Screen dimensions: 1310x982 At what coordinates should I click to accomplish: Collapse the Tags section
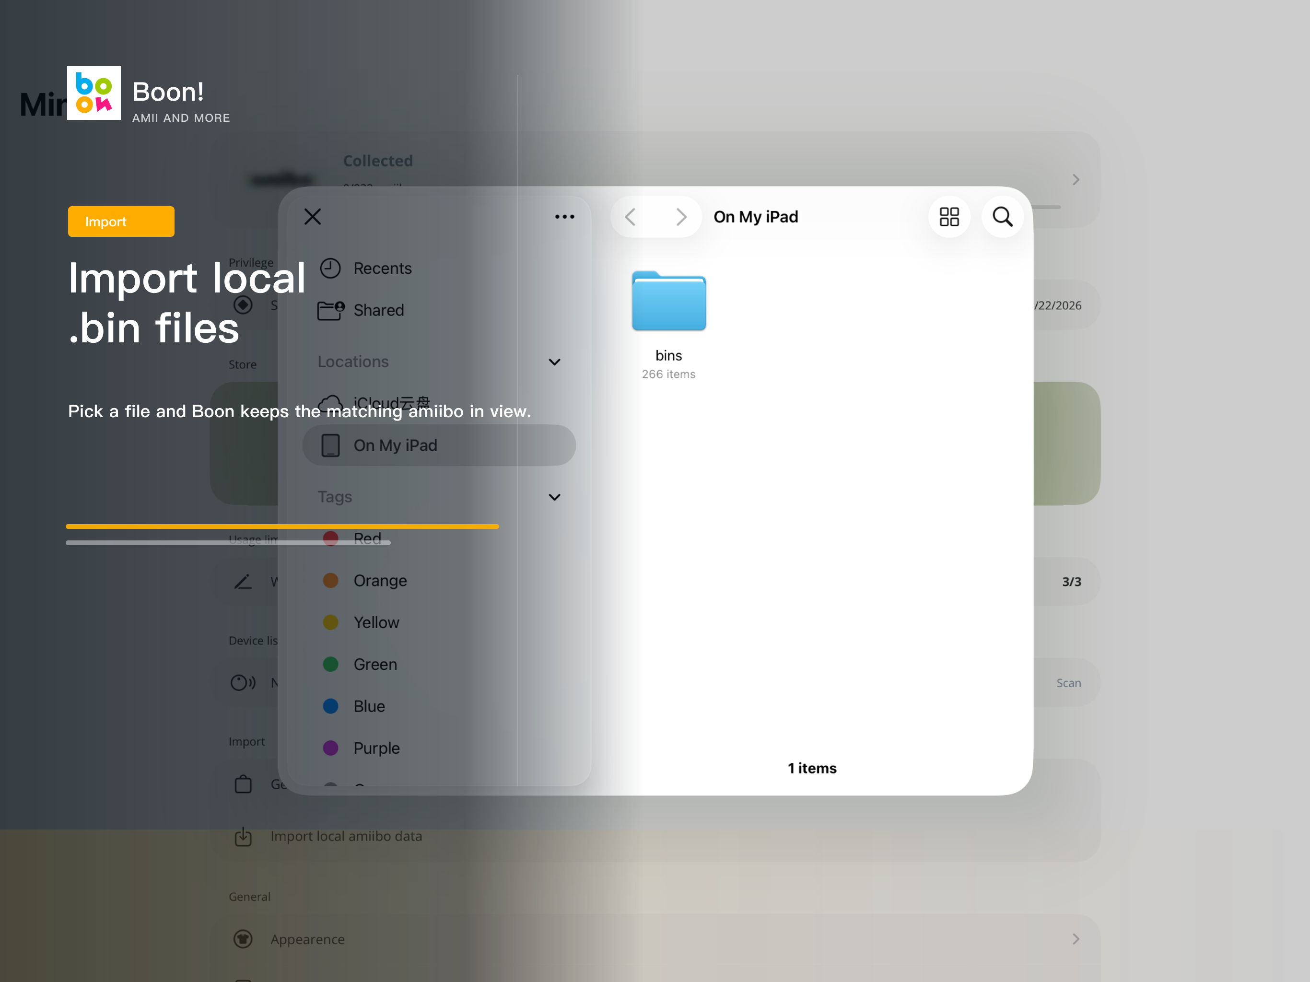click(554, 497)
